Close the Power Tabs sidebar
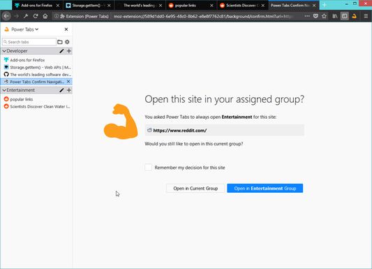 (66, 29)
